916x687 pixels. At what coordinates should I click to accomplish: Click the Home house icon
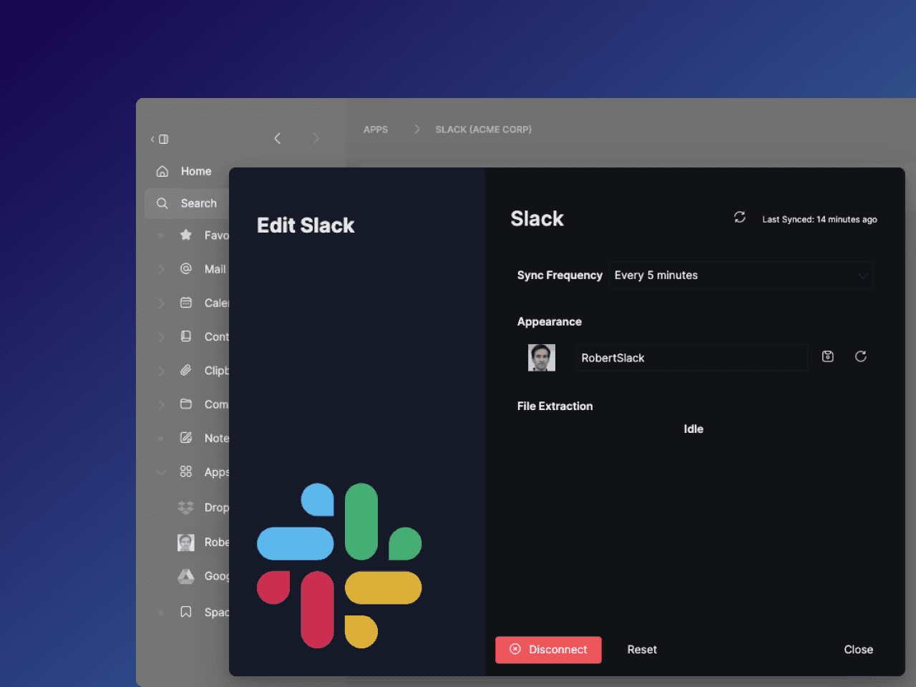click(x=162, y=171)
